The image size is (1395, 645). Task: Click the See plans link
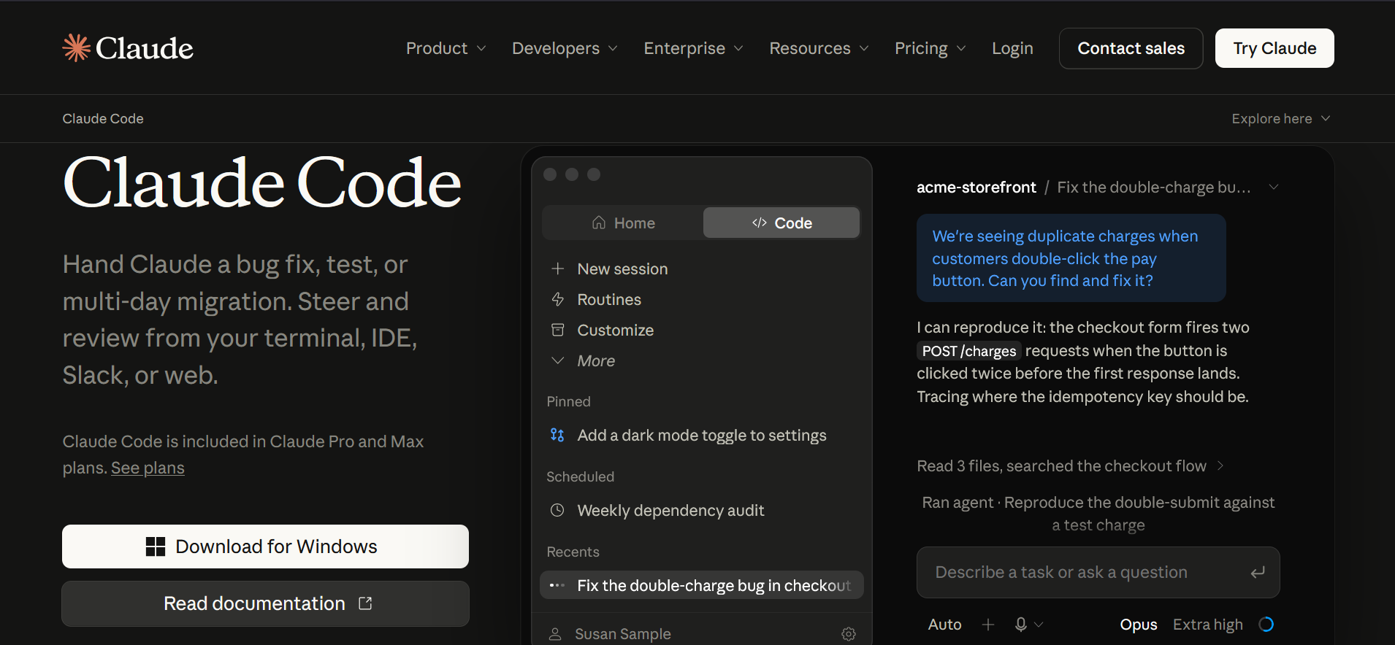148,468
